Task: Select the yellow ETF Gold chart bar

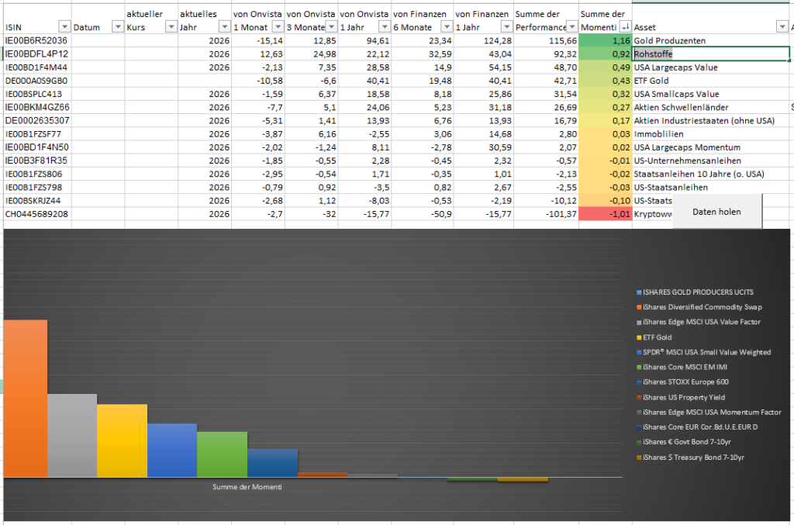Action: [x=122, y=440]
